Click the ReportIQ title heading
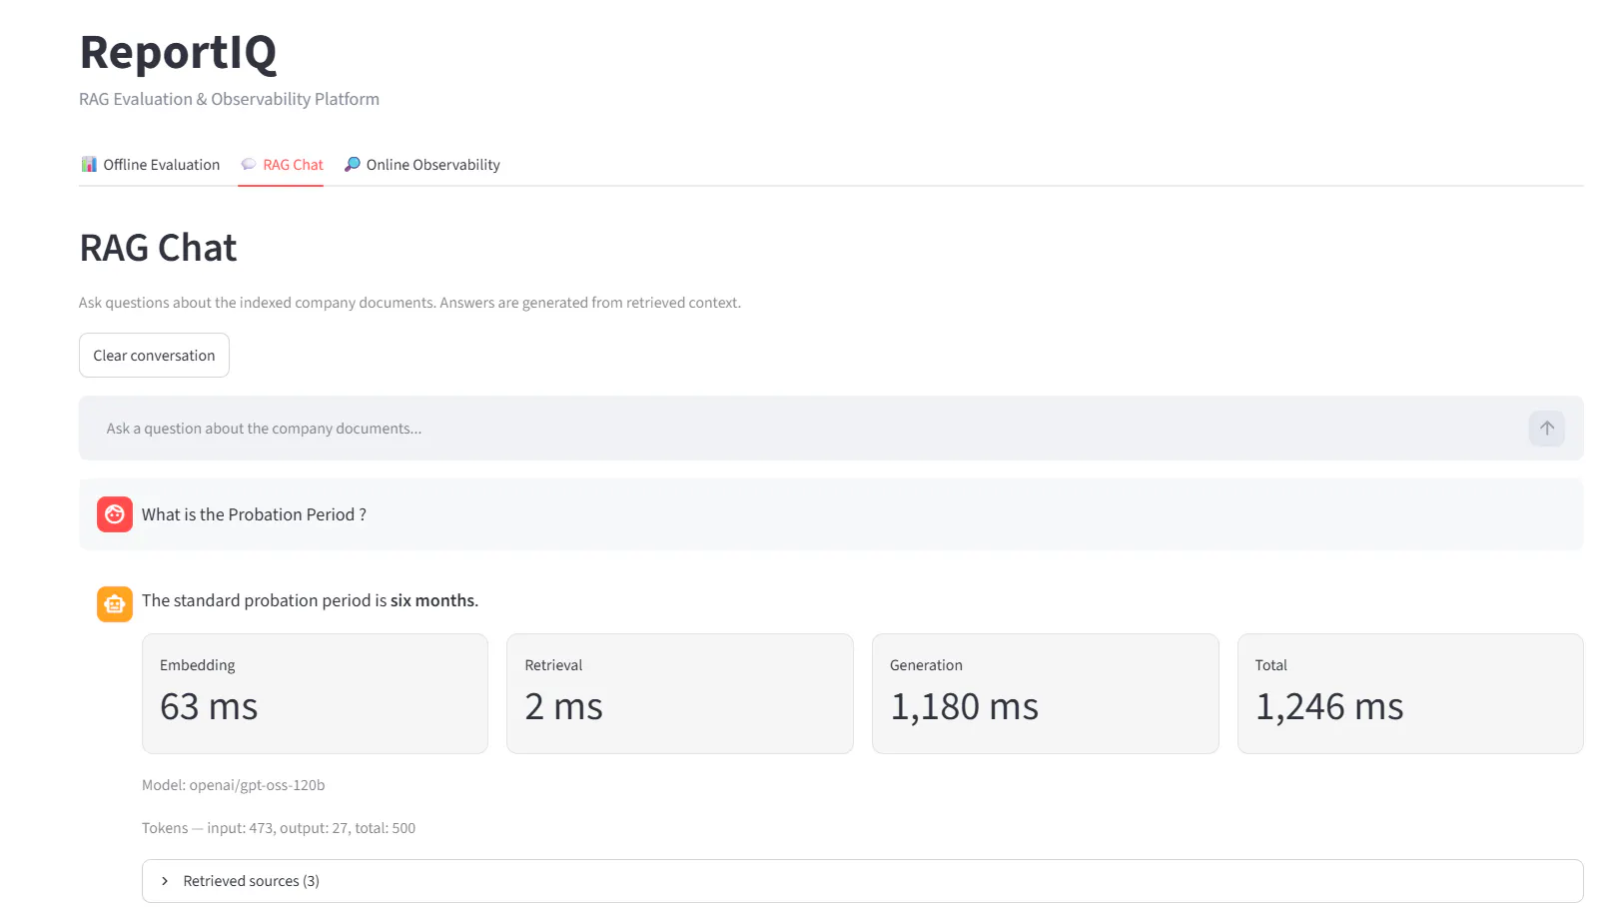Screen dimensions: 1618x911 (x=178, y=52)
